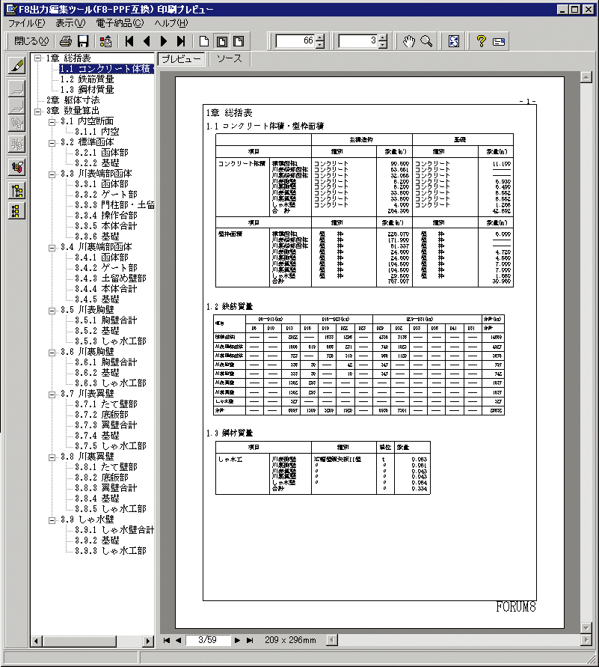This screenshot has height=667, width=599.
Task: Select 3.3.4 操作台部 in the tree
Action: click(x=106, y=216)
